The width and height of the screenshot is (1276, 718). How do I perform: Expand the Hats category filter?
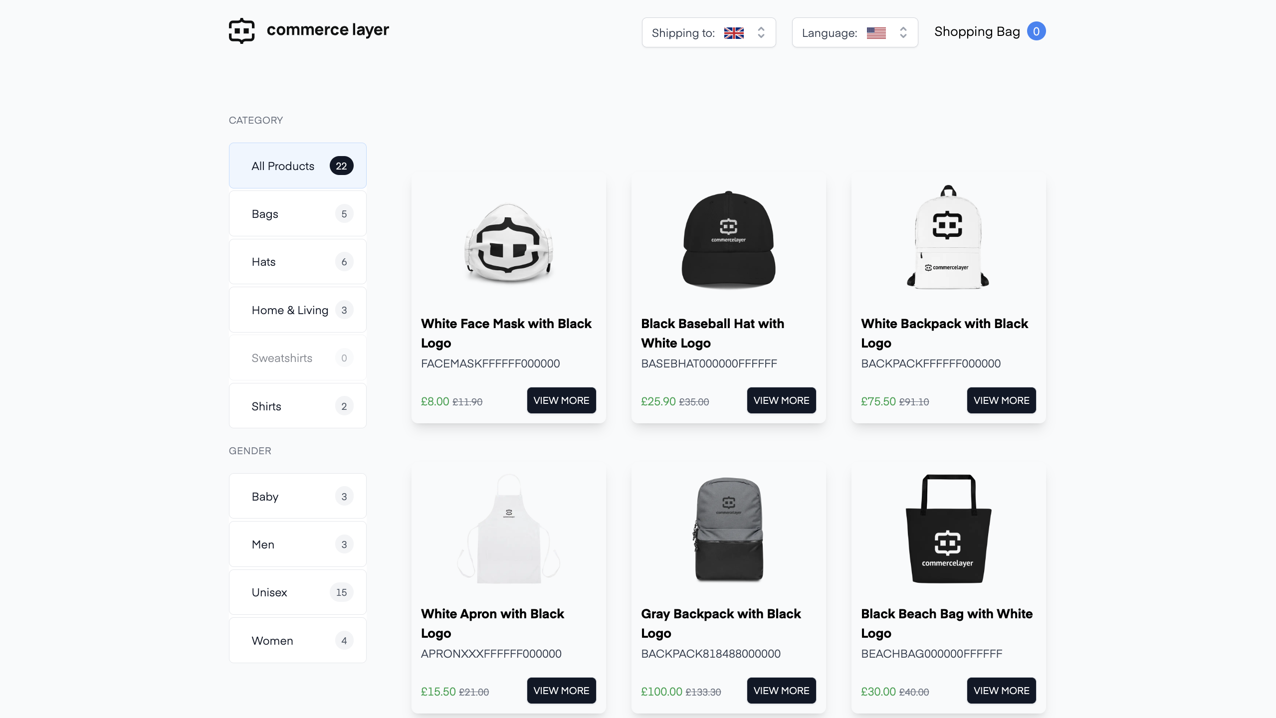pyautogui.click(x=297, y=262)
